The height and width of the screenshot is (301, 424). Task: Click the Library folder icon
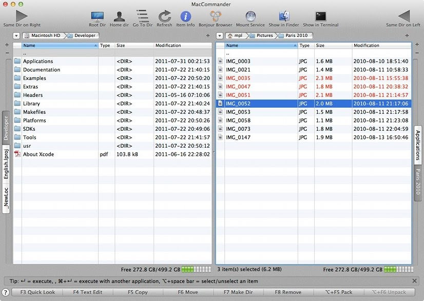(x=17, y=103)
